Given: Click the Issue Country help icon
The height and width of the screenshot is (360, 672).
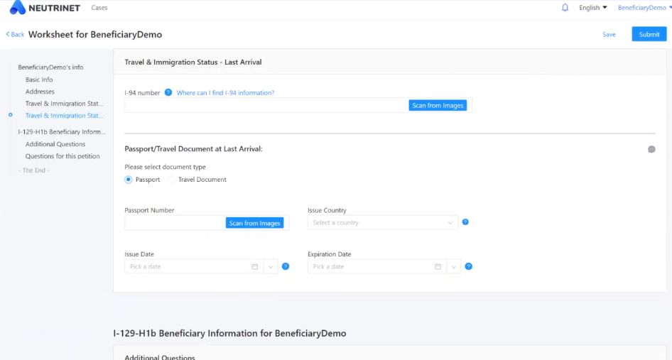Looking at the screenshot, I should click(465, 222).
